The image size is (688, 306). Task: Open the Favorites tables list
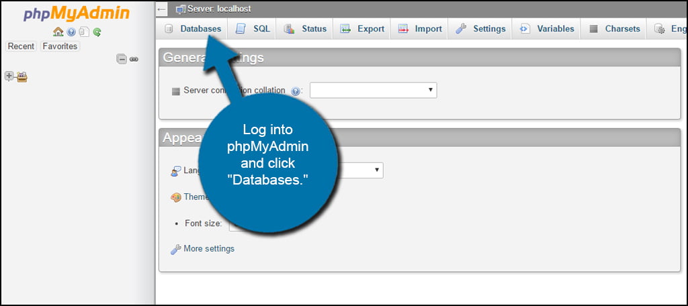(60, 46)
